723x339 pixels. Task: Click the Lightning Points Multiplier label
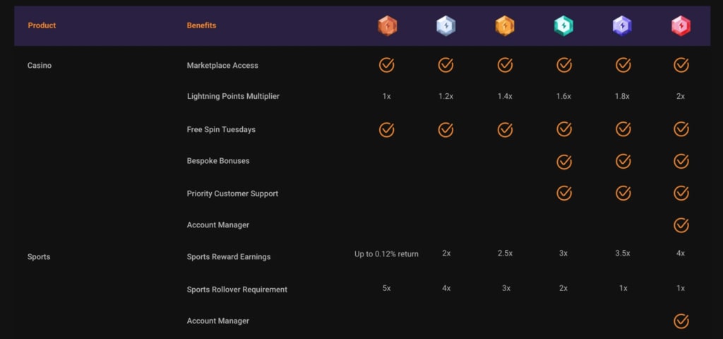click(x=233, y=96)
